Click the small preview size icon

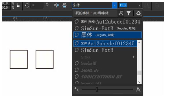[76, 89]
